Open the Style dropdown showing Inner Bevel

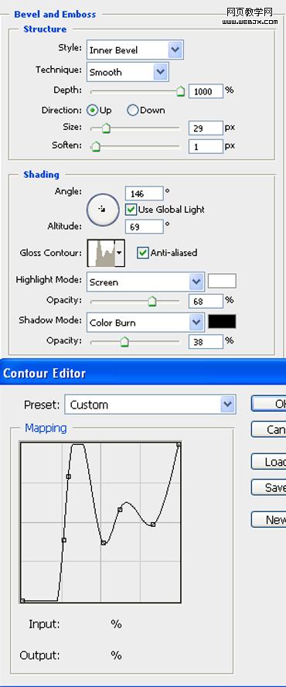click(x=135, y=50)
